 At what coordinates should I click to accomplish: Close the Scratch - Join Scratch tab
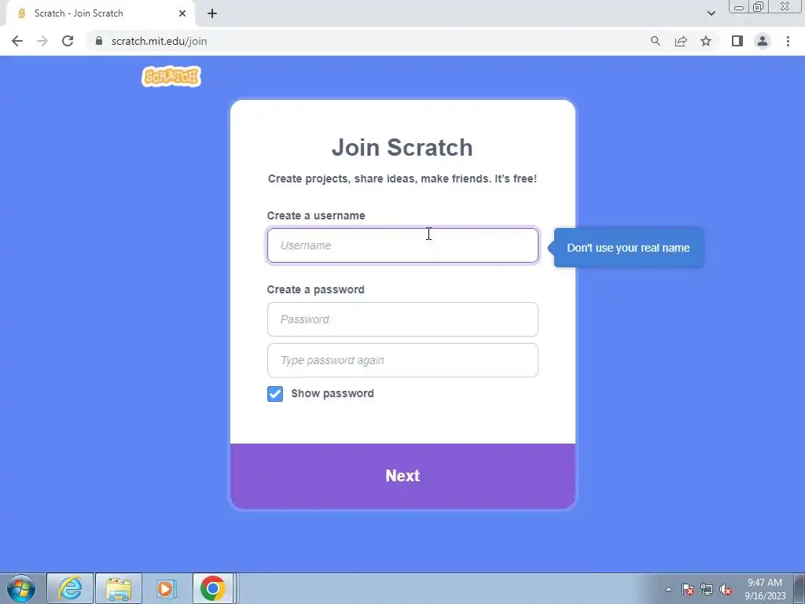pos(182,13)
